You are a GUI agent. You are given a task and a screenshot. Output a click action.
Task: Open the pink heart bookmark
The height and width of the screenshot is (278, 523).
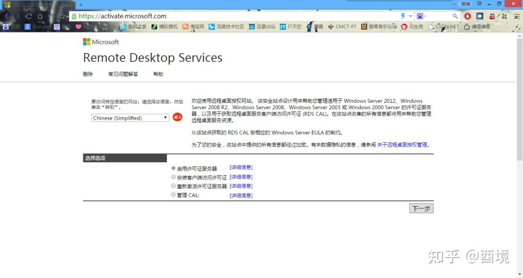click(x=78, y=27)
